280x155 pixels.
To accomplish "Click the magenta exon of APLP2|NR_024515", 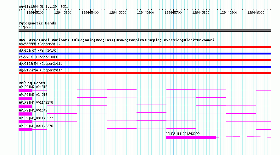I will [x=25, y=90].
